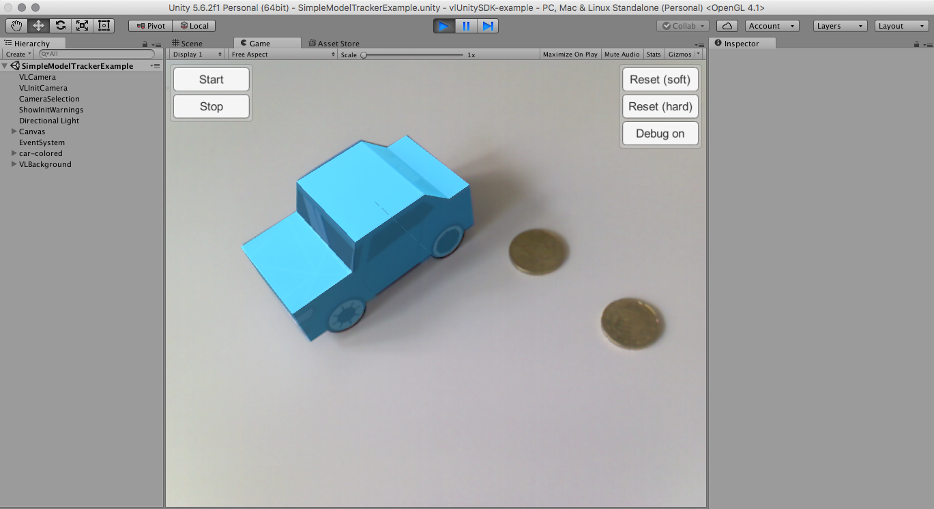Screen dimensions: 934x509
Task: Click the Reset (hard) button
Action: [660, 107]
